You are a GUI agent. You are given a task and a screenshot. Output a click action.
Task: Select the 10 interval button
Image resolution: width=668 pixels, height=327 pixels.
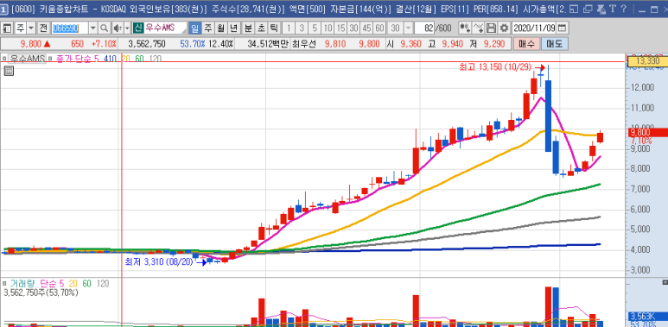[x=328, y=28]
